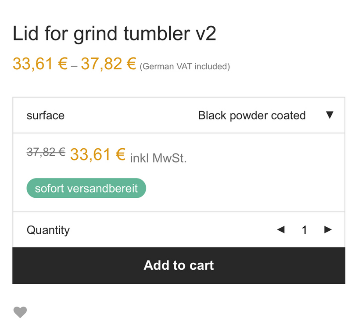Click the orange 33,61 € sale price beside the crossed-out price
The width and height of the screenshot is (358, 329).
[98, 154]
